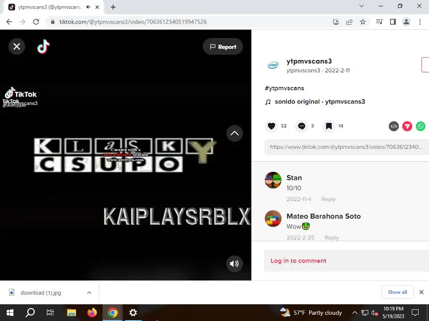Open download (1).jpg file
429x321 pixels.
(x=41, y=293)
